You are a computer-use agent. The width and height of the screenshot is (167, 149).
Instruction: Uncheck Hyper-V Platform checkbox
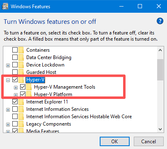(x=23, y=94)
